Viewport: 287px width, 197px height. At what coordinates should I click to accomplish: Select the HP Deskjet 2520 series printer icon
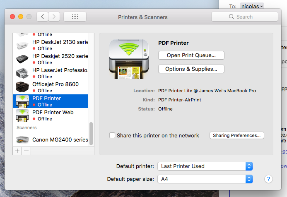[x=22, y=59]
